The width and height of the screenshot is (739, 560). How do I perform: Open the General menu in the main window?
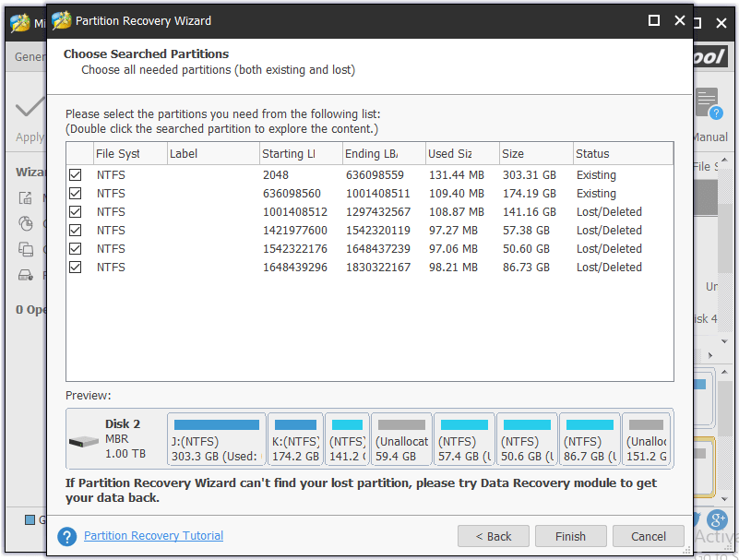click(30, 57)
